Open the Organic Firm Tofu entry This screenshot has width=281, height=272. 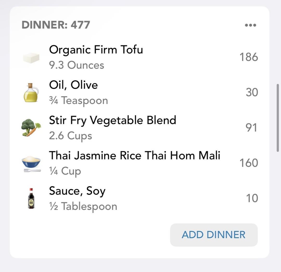point(96,49)
